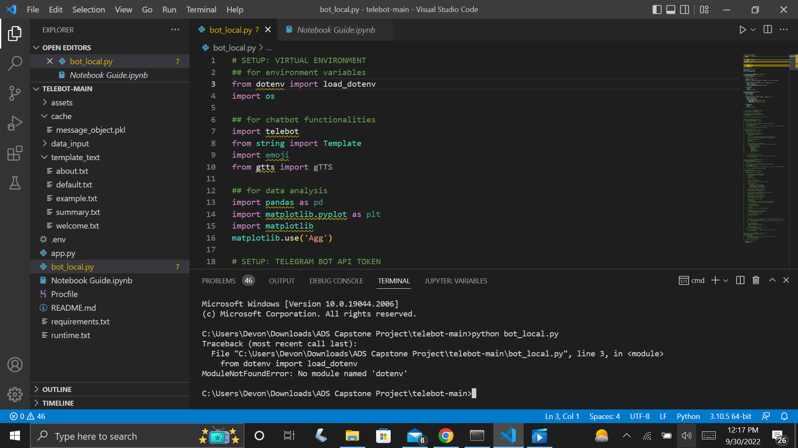Select requirements.txt in the Explorer
Screen dimensions: 798x448
[x=80, y=321]
